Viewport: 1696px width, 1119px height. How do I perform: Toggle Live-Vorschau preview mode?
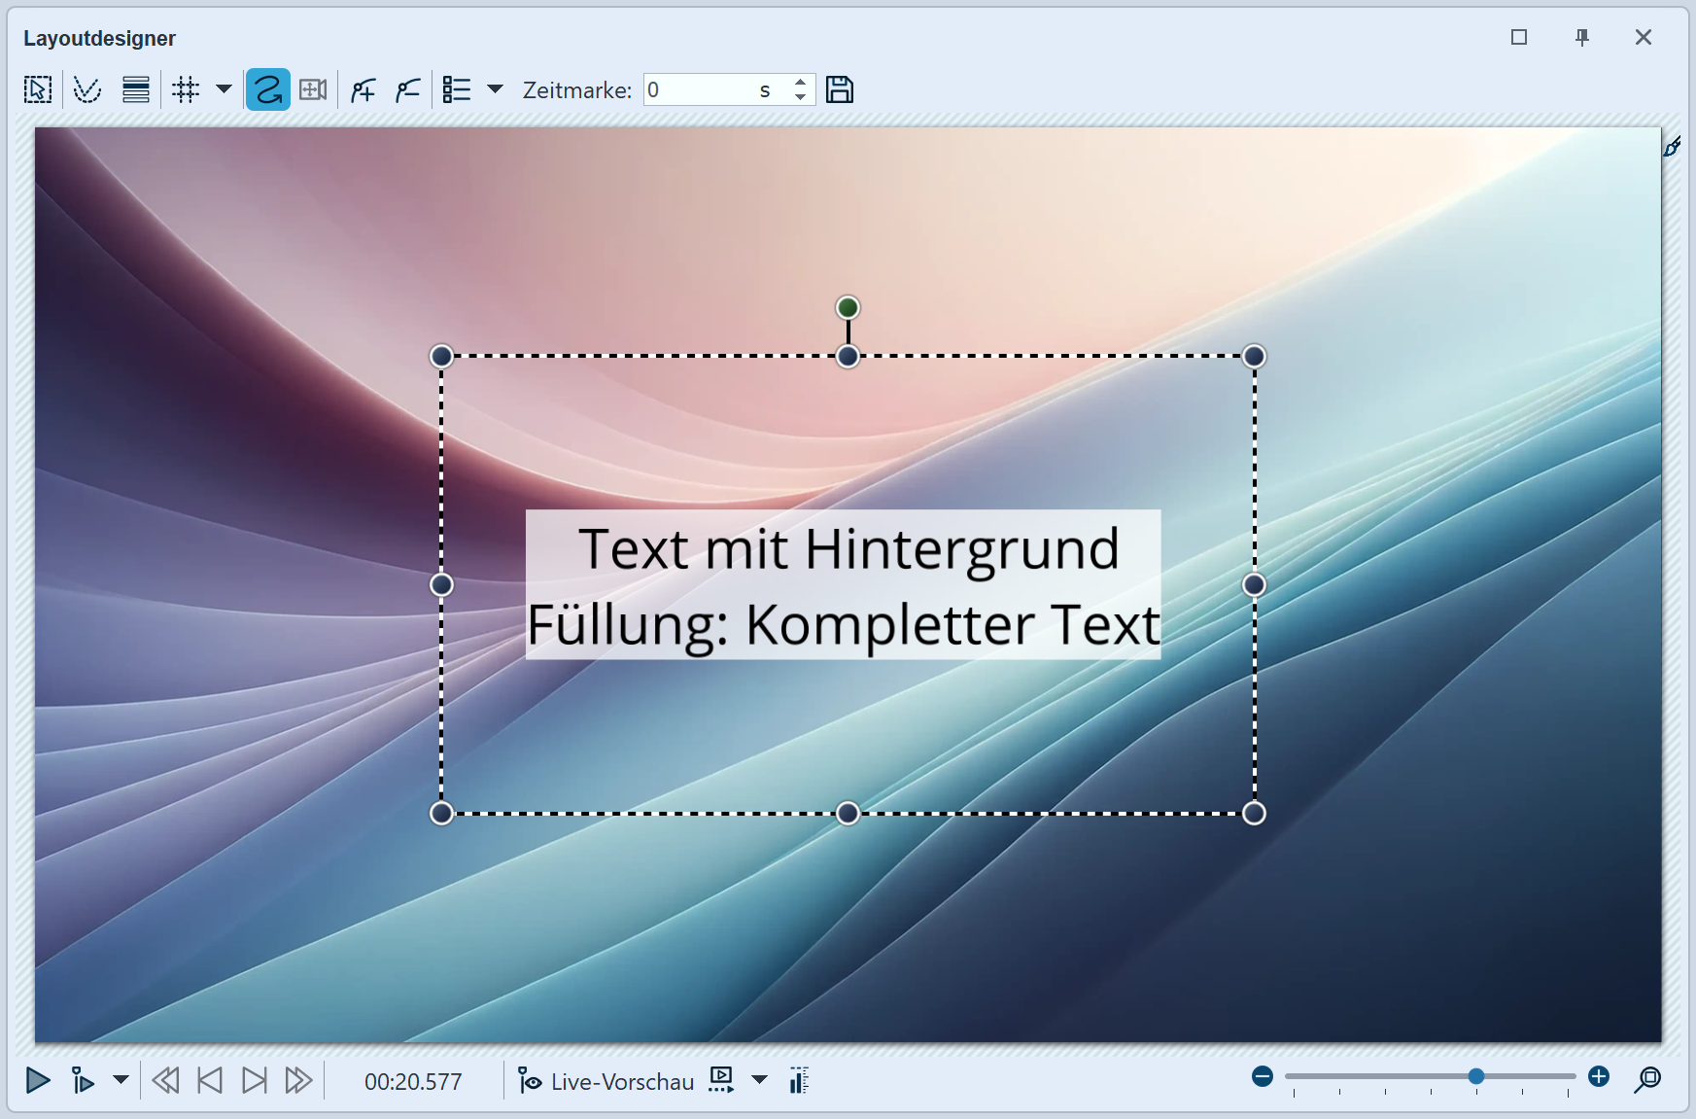pos(606,1080)
